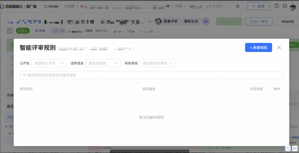Click the 已合入 button at top right

(x=229, y=21)
